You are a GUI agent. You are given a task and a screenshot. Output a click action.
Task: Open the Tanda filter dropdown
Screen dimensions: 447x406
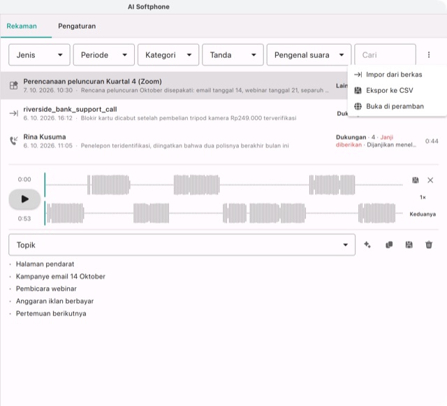click(233, 55)
